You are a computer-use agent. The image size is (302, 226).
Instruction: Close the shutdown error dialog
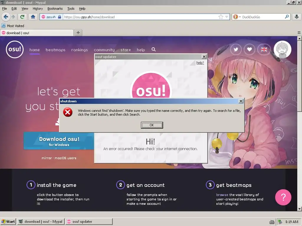241,101
